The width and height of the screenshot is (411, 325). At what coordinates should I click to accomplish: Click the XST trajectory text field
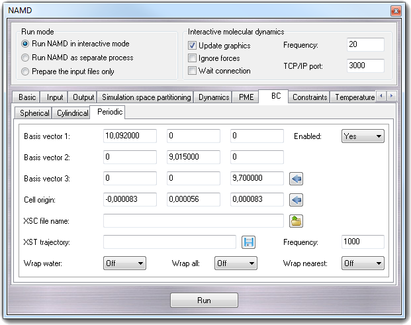tap(169, 242)
